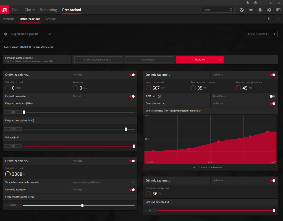Click the reset arrow icon

click(x=269, y=19)
